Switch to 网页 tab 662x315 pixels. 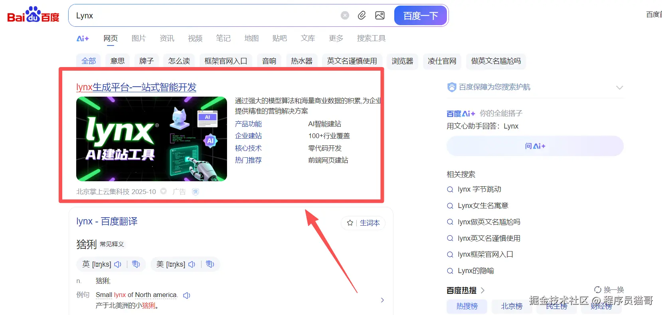point(111,38)
